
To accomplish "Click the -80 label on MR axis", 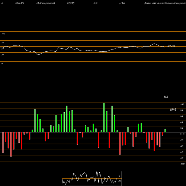I will pyautogui.click(x=182, y=158).
